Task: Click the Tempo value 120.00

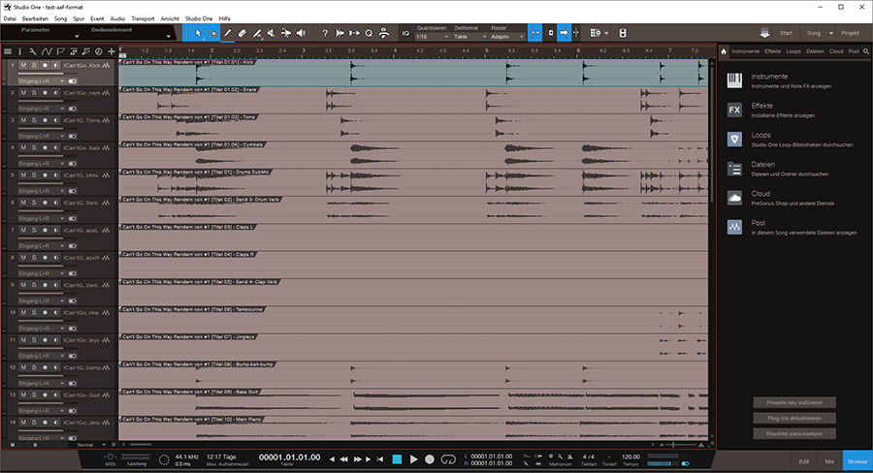Action: pyautogui.click(x=630, y=457)
